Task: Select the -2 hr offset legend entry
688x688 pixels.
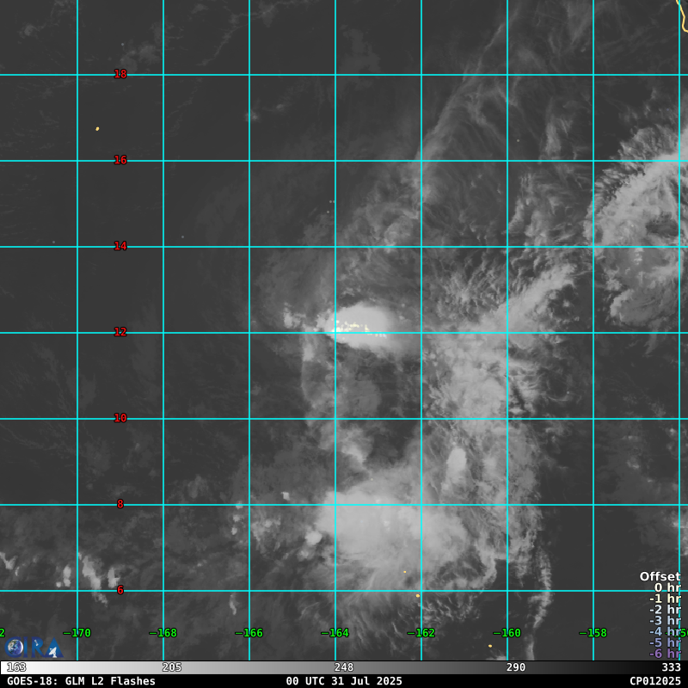Action: click(665, 610)
